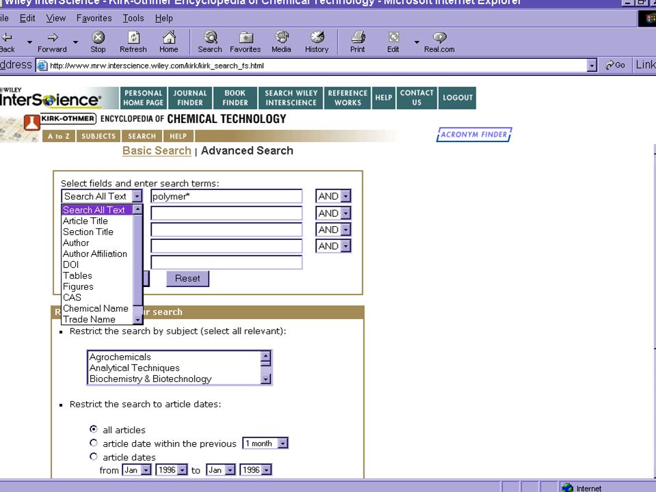656x492 pixels.
Task: Click field list scroll down arrow
Action: [137, 320]
